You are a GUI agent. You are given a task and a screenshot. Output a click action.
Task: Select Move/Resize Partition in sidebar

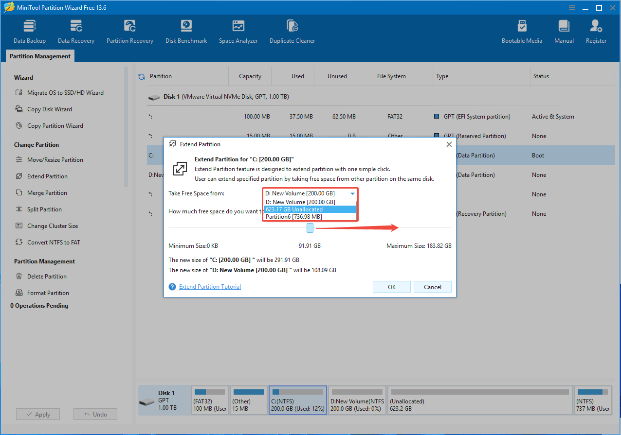[x=49, y=160]
